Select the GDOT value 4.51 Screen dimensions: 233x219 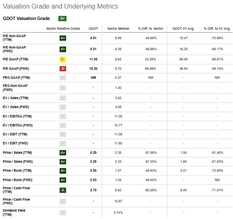pyautogui.click(x=93, y=38)
